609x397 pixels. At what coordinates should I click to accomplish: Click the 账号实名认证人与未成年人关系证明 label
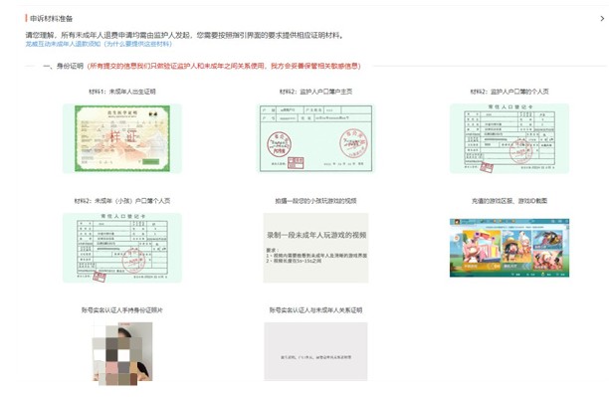[315, 310]
